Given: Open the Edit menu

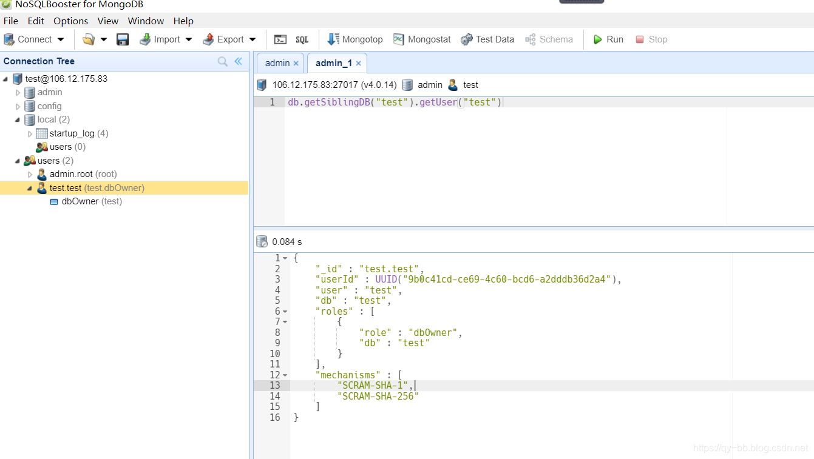Looking at the screenshot, I should 36,21.
